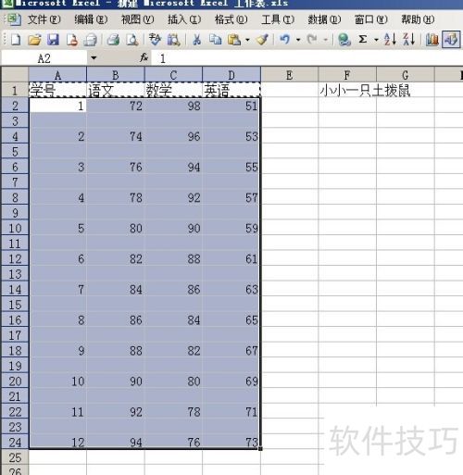Click the 数学 score cell 98

tap(173, 106)
